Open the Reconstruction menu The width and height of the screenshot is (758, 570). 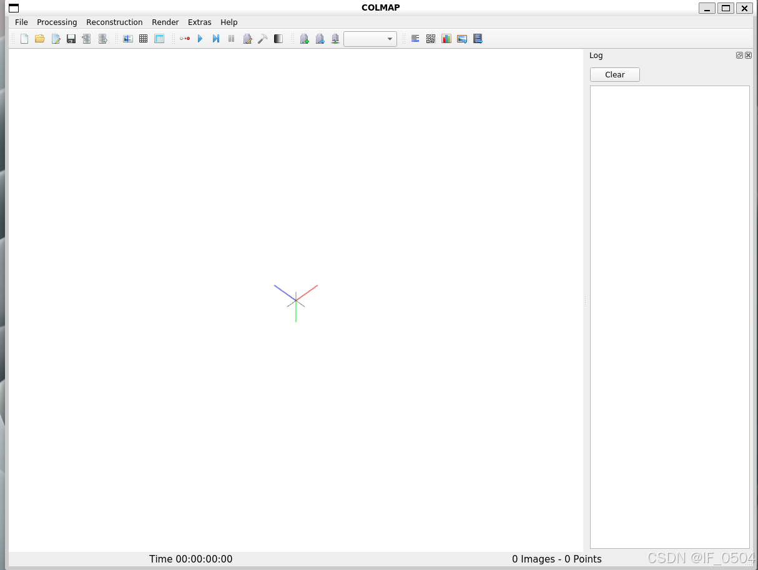[114, 22]
